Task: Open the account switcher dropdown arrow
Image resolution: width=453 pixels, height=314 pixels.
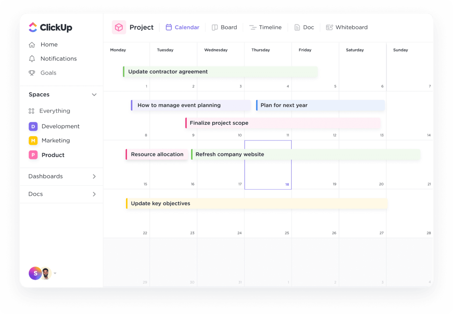Action: [x=55, y=273]
